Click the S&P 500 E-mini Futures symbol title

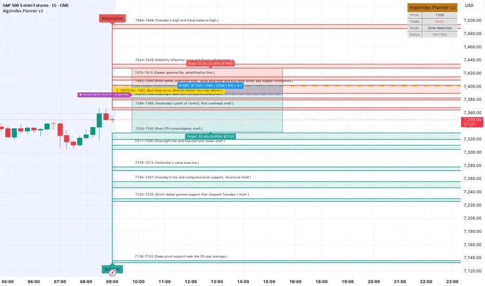(x=35, y=5)
